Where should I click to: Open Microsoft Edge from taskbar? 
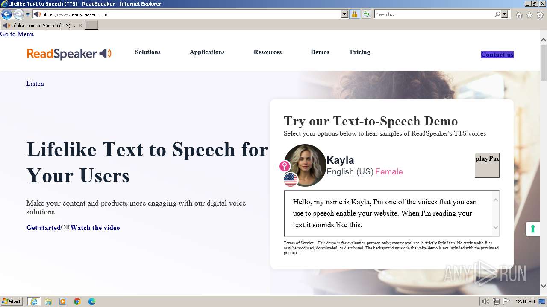click(x=92, y=301)
